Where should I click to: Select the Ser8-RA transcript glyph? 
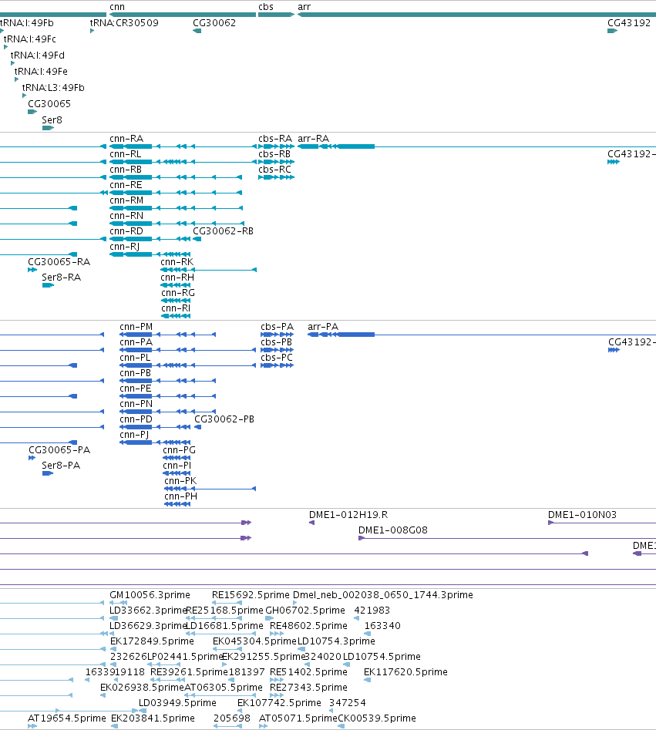pos(48,285)
